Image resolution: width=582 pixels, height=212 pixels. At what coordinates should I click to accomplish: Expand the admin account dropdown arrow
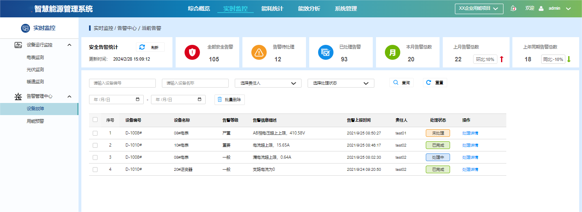[568, 8]
